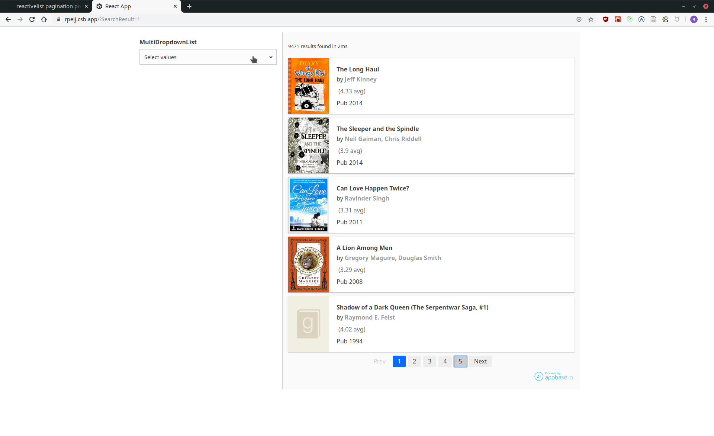Open The Long Haul book cover
The image size is (714, 436).
click(x=309, y=86)
